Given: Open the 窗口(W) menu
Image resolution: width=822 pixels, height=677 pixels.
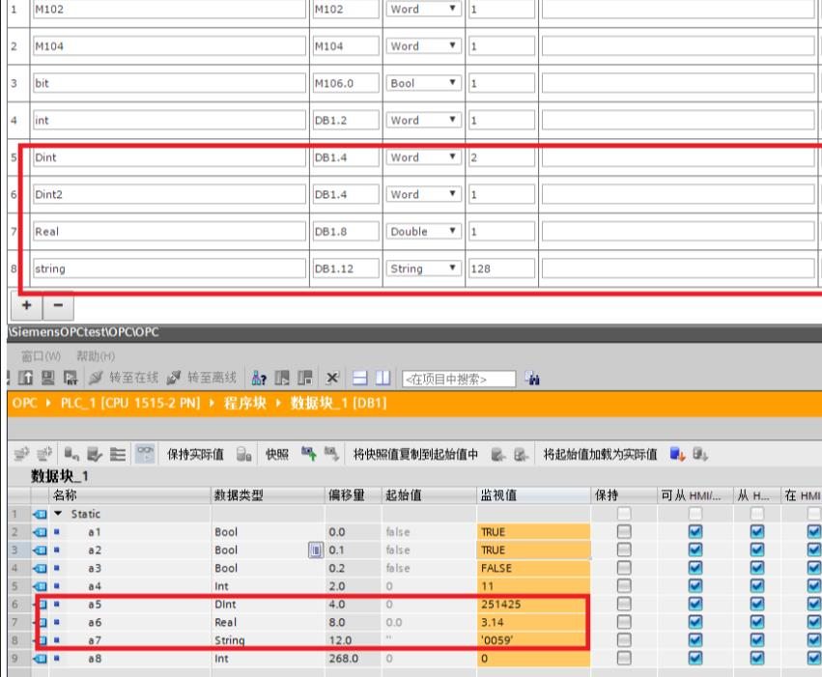Looking at the screenshot, I should (41, 356).
